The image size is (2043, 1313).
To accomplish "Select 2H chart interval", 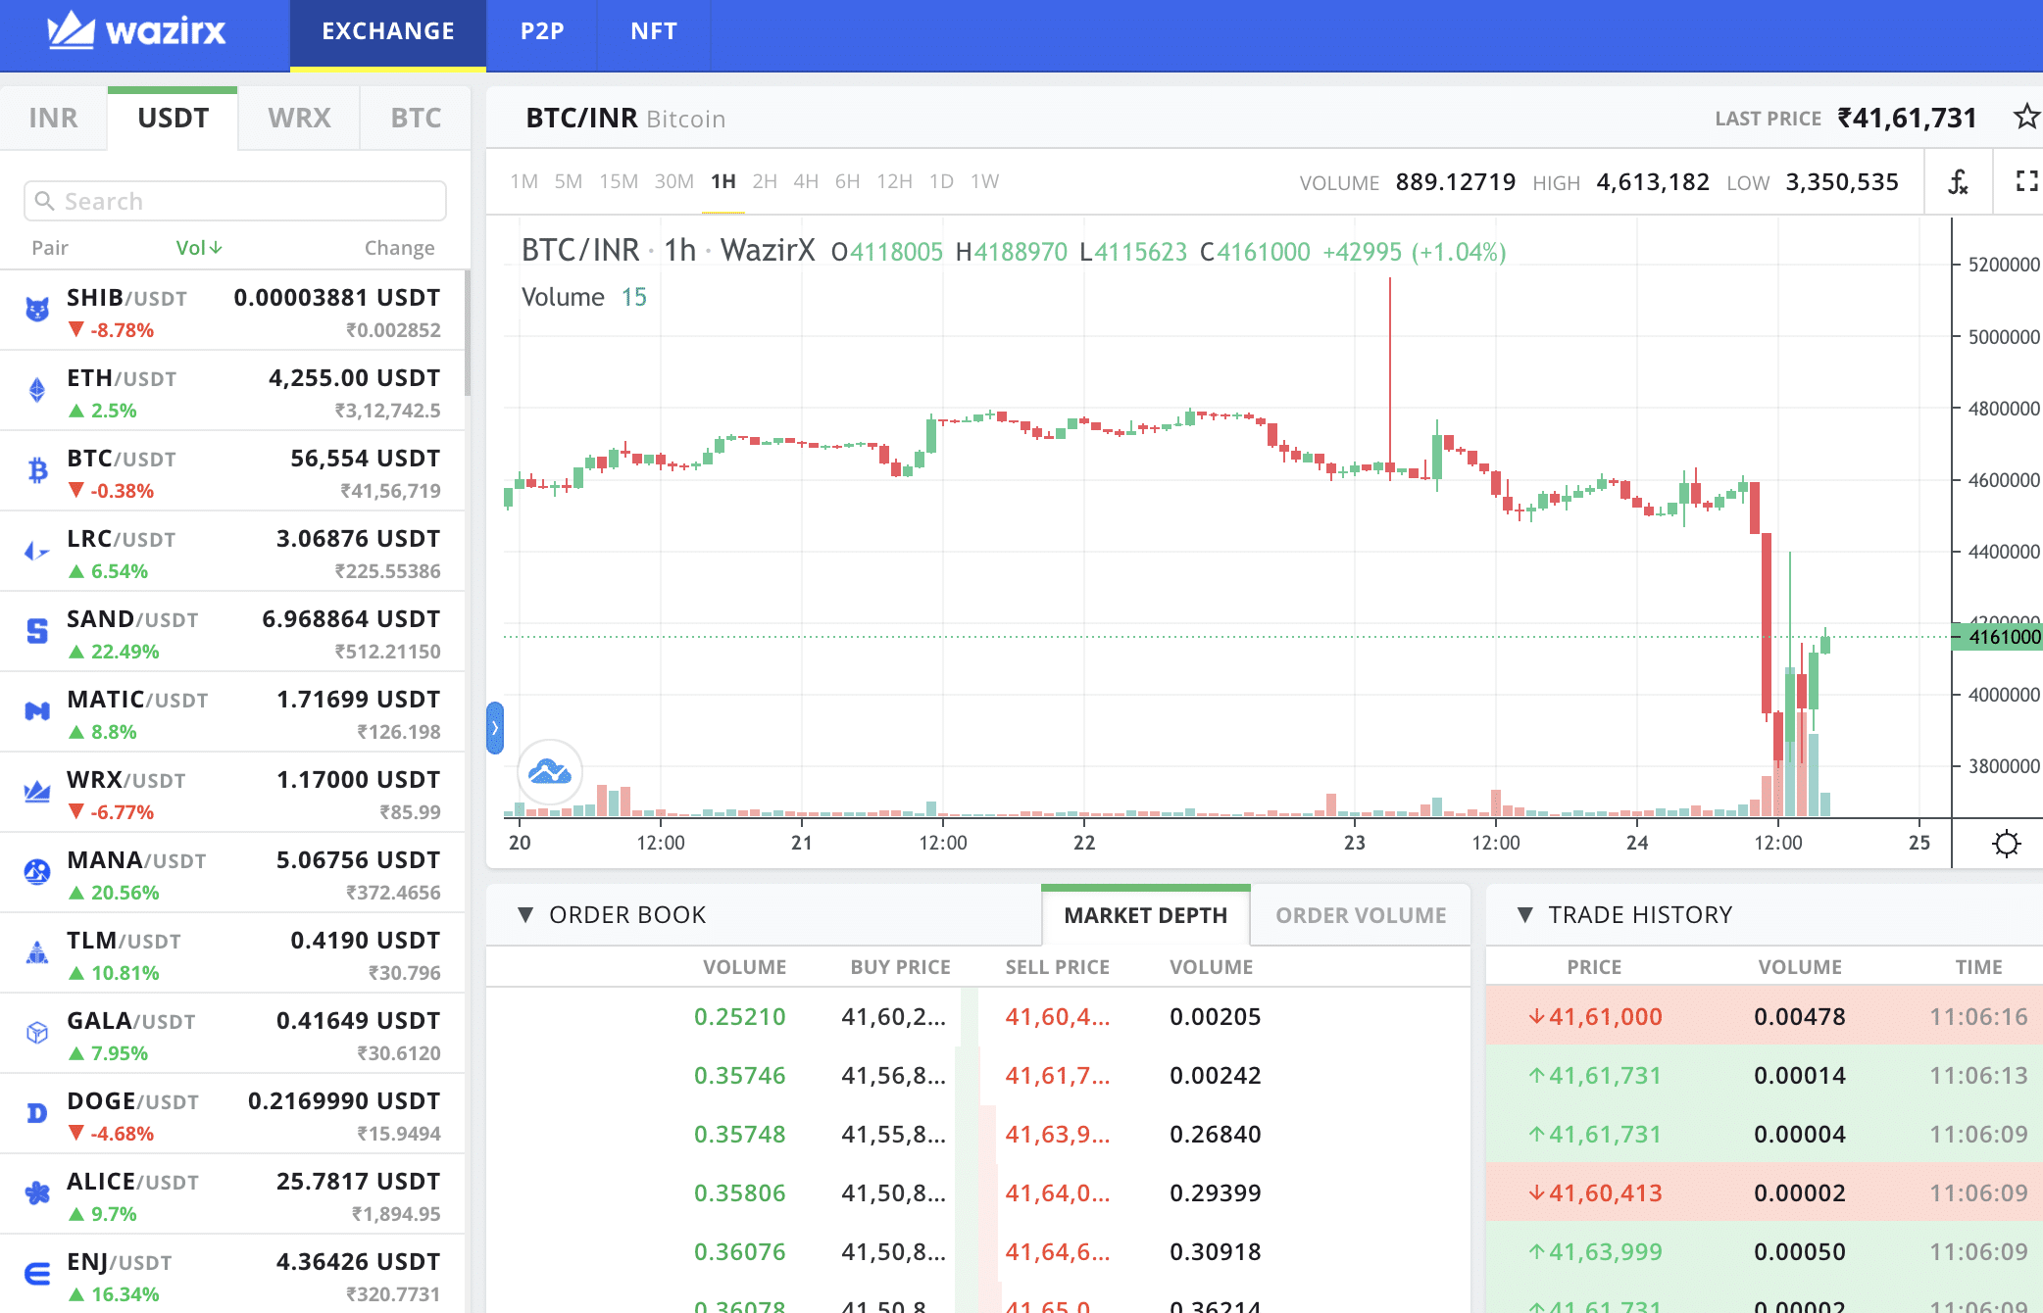I will (x=765, y=181).
